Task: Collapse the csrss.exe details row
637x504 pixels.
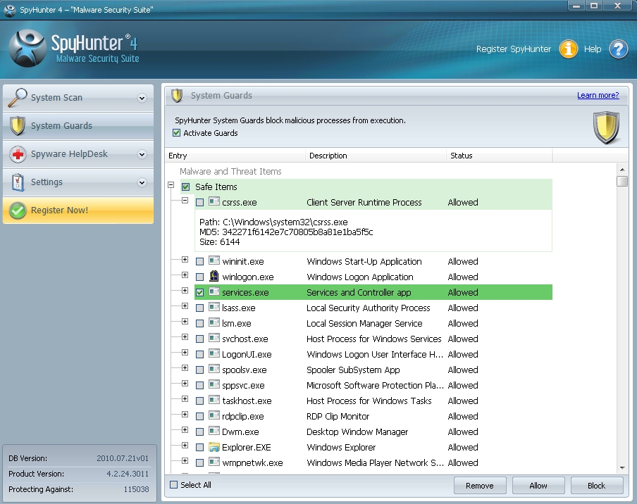Action: pyautogui.click(x=185, y=201)
